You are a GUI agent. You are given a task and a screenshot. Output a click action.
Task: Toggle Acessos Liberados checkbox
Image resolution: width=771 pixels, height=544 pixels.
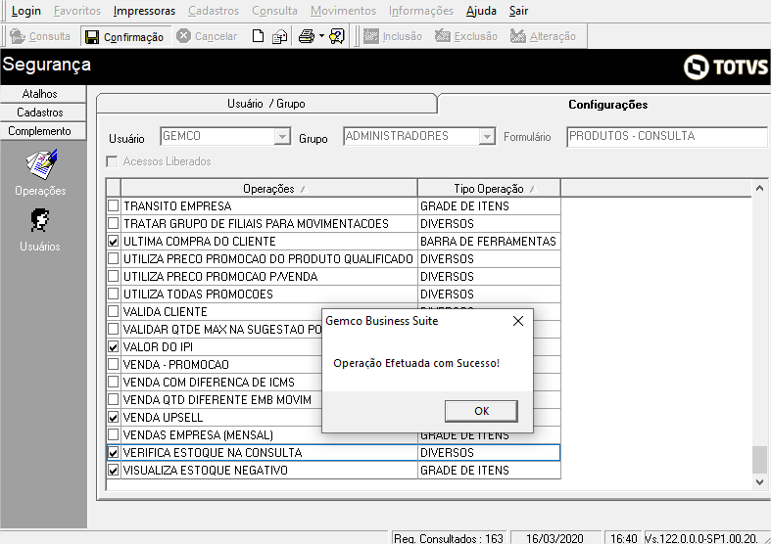pos(112,161)
